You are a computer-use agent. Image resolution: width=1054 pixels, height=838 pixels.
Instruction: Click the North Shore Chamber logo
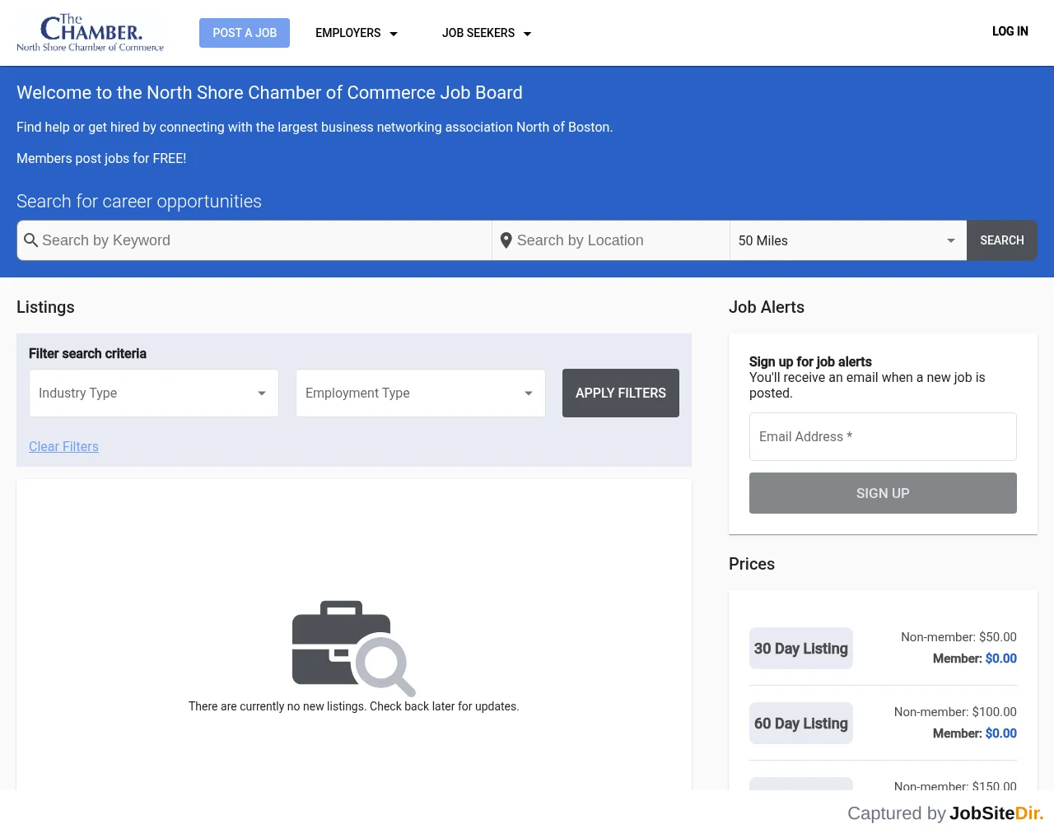tap(91, 33)
